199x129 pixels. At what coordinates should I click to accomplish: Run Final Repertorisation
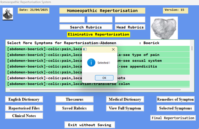click(173, 118)
